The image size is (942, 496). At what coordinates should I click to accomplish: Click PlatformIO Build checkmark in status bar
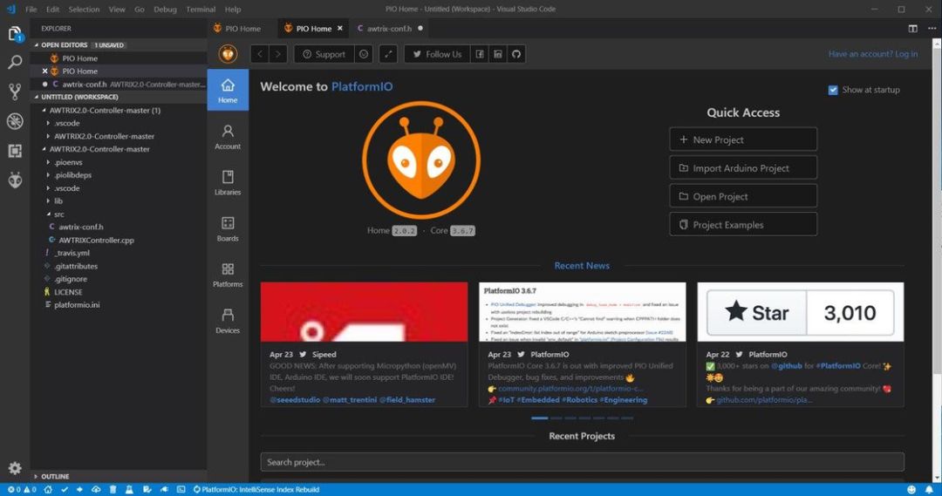tap(65, 489)
